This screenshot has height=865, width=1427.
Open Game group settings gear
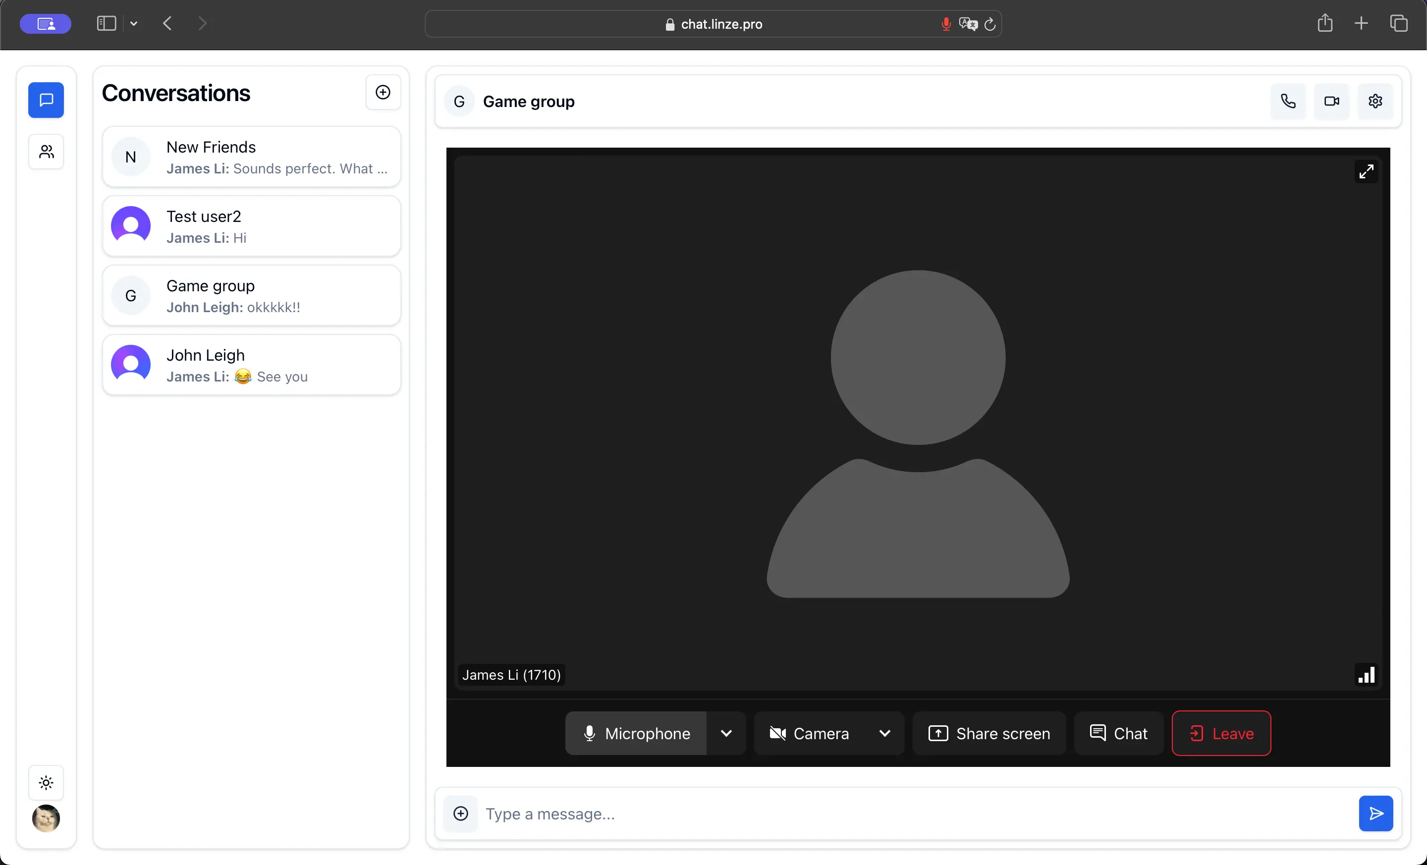click(x=1375, y=102)
